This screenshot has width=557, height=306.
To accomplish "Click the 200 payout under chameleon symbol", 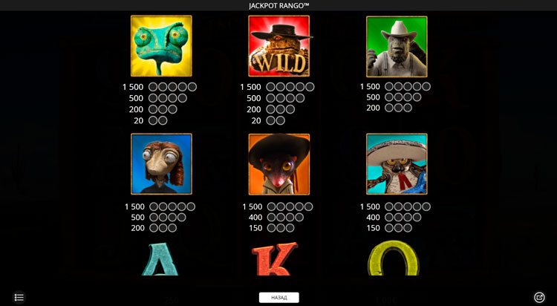I will [136, 109].
